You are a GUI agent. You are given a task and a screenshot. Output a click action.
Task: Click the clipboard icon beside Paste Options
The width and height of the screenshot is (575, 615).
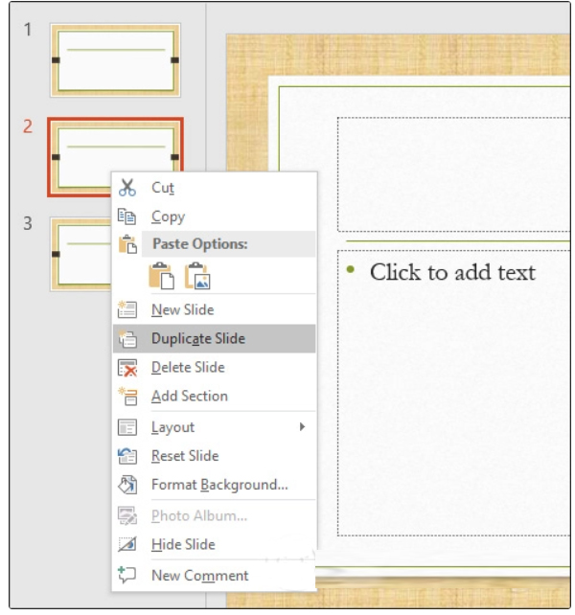pyautogui.click(x=128, y=244)
